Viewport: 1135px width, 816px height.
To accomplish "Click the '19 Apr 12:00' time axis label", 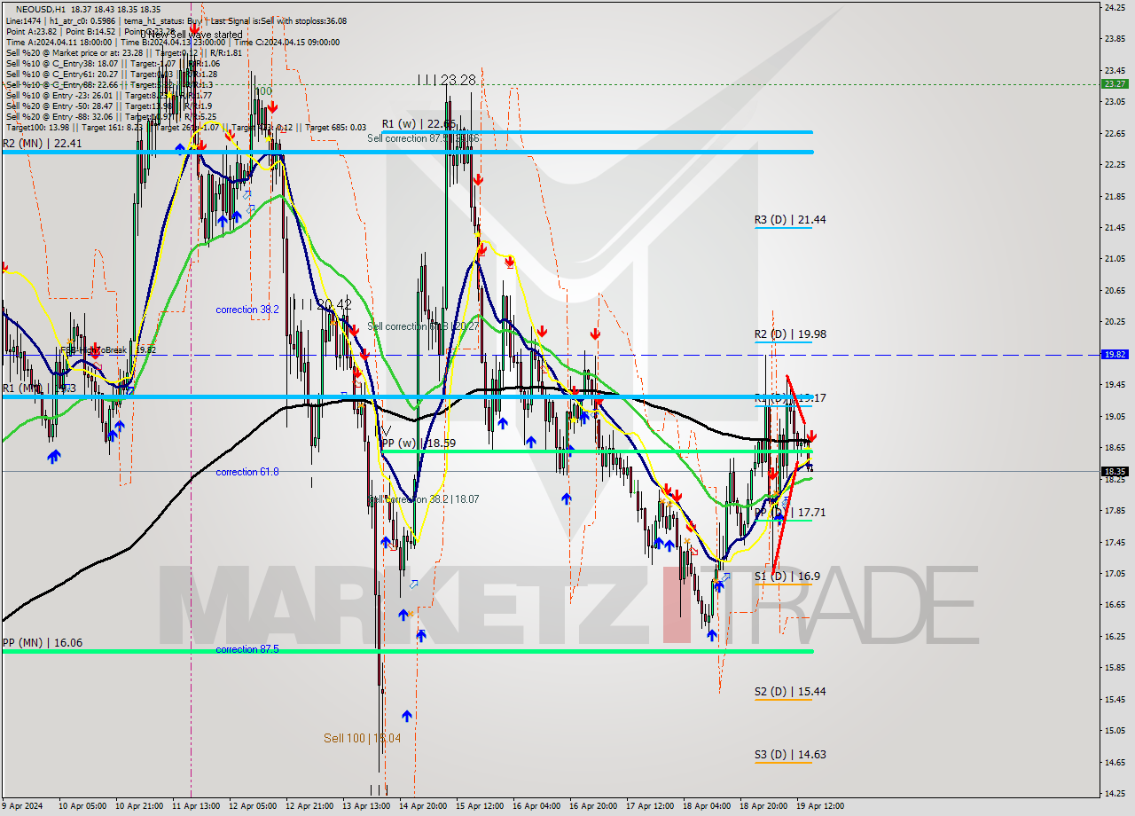I will 821,806.
